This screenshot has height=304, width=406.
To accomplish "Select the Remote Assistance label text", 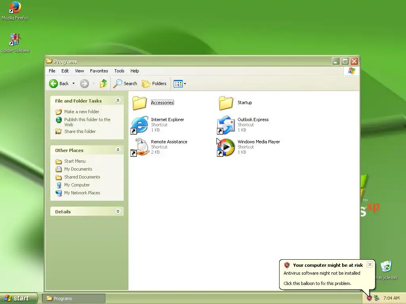I will coord(169,142).
